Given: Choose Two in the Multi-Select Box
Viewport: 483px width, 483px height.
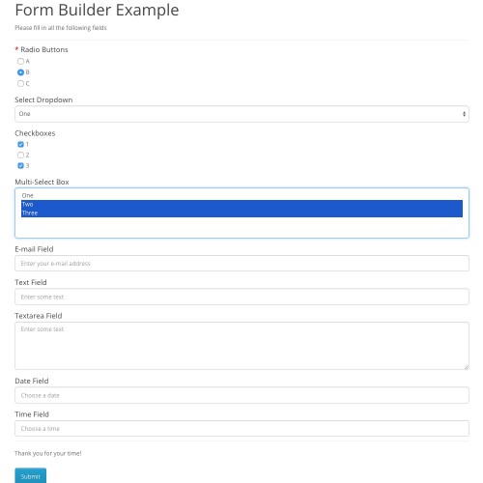Looking at the screenshot, I should [241, 204].
